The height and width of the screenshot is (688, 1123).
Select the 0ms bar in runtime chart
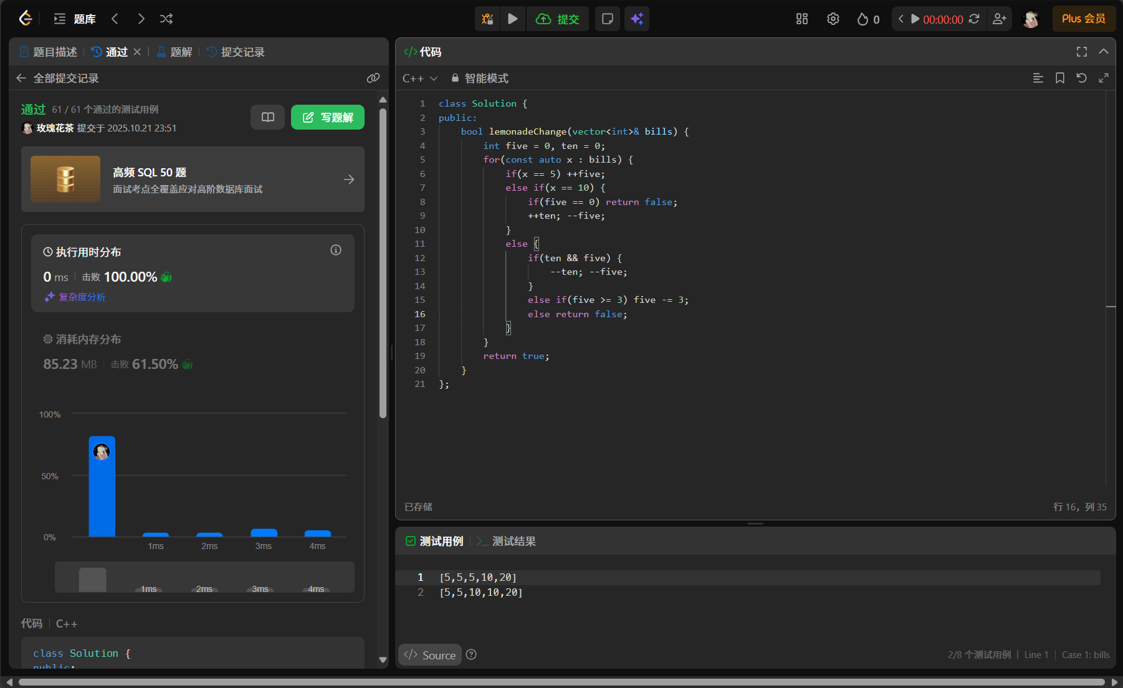[x=102, y=486]
